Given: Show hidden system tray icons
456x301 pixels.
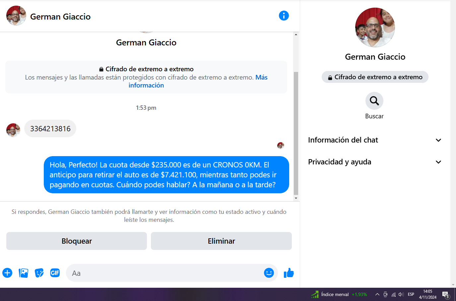Looking at the screenshot, I should point(377,294).
